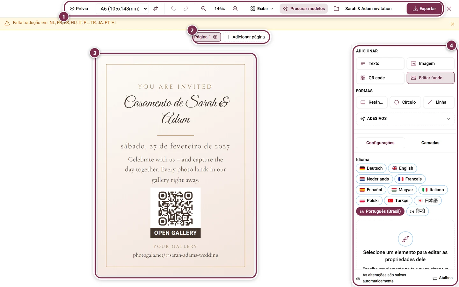Open the A6 paper size dropdown

point(123,9)
